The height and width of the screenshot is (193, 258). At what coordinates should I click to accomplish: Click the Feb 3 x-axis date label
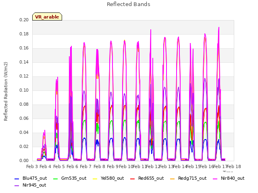point(32,166)
